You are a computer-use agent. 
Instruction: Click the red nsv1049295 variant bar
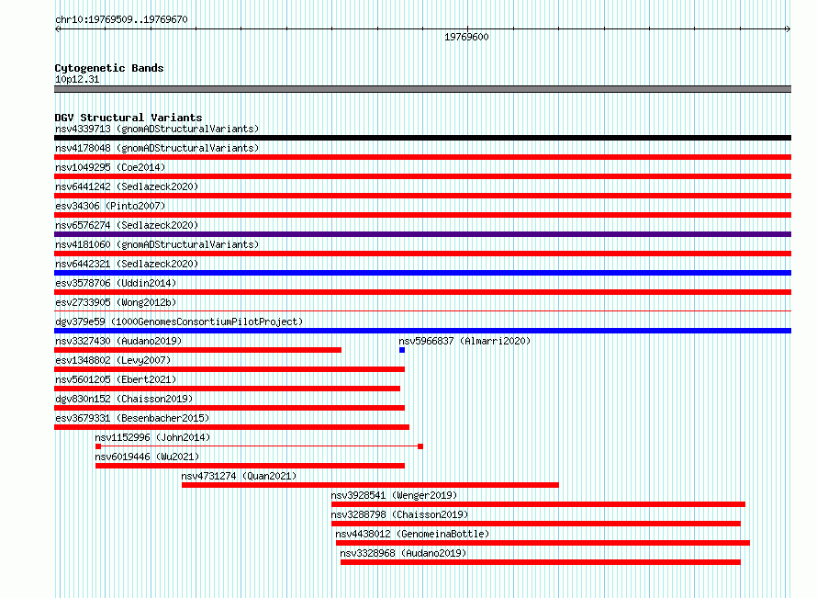click(x=422, y=176)
